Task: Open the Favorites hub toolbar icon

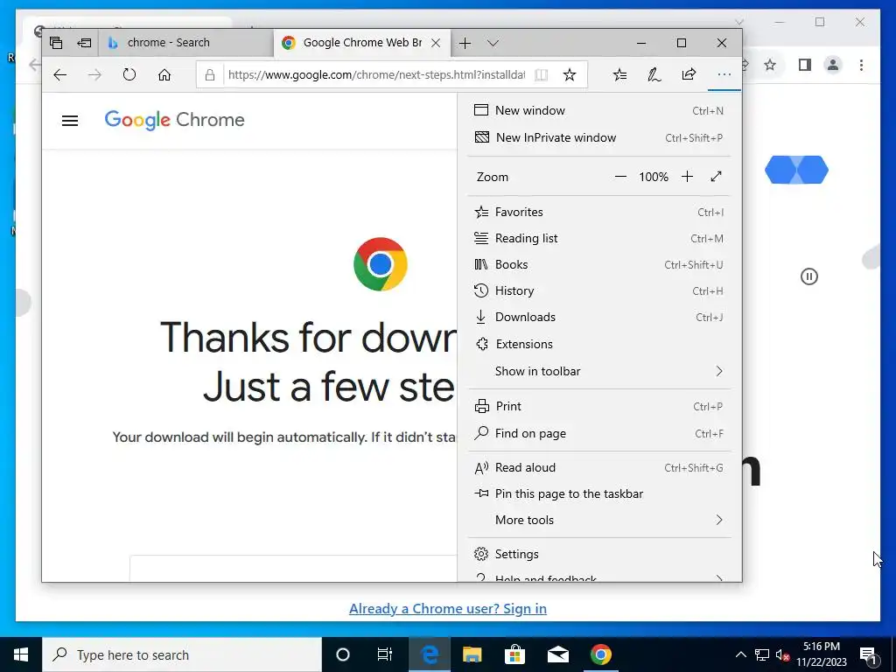Action: click(x=619, y=74)
